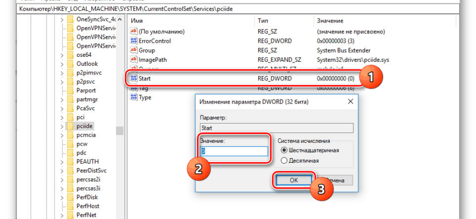The height and width of the screenshot is (219, 476).
Task: Click the Group string value icon
Action: tap(133, 50)
